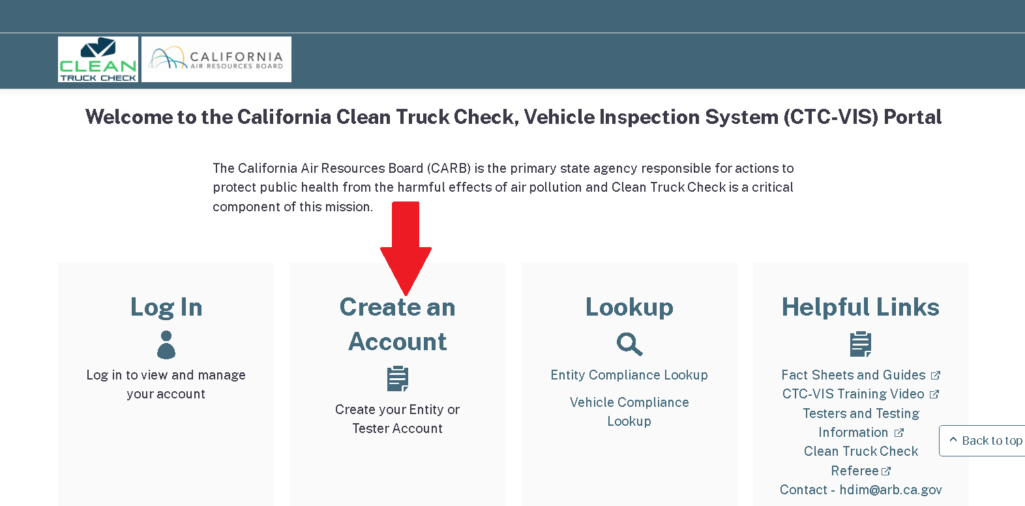This screenshot has width=1025, height=506.
Task: Click the external link icon beside Referee
Action: point(886,471)
